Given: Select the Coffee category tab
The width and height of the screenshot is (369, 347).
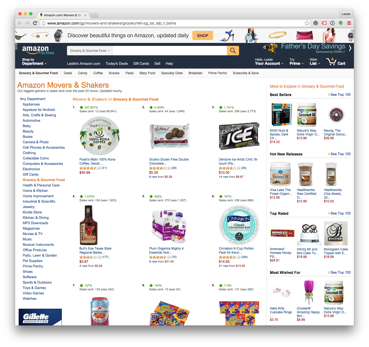Looking at the screenshot, I should [x=98, y=73].
